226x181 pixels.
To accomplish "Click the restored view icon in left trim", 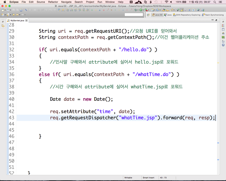I will pos(3,22).
